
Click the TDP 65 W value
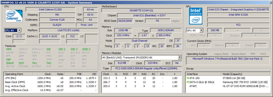(x=90, y=15)
